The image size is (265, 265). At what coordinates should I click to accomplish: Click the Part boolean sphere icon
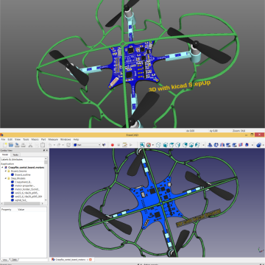[258, 145]
